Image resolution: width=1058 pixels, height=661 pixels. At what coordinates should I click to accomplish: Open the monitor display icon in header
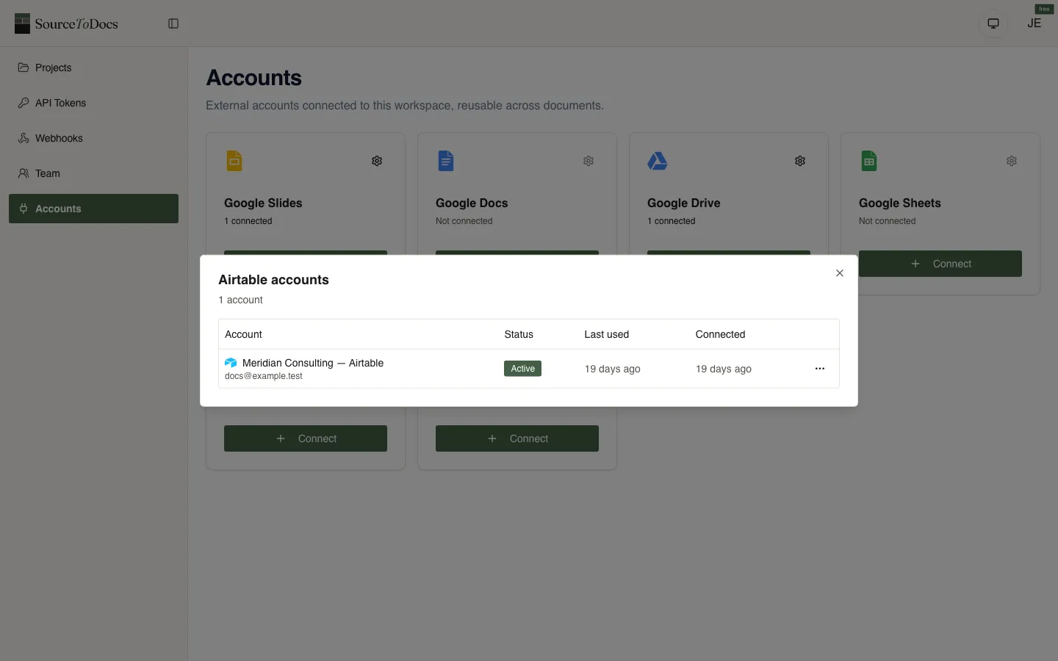tap(993, 24)
